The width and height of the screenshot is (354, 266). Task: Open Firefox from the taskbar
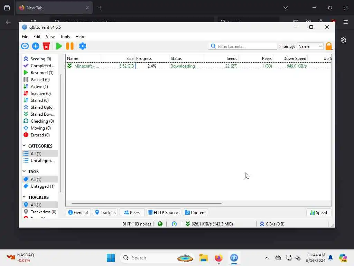[218, 258]
